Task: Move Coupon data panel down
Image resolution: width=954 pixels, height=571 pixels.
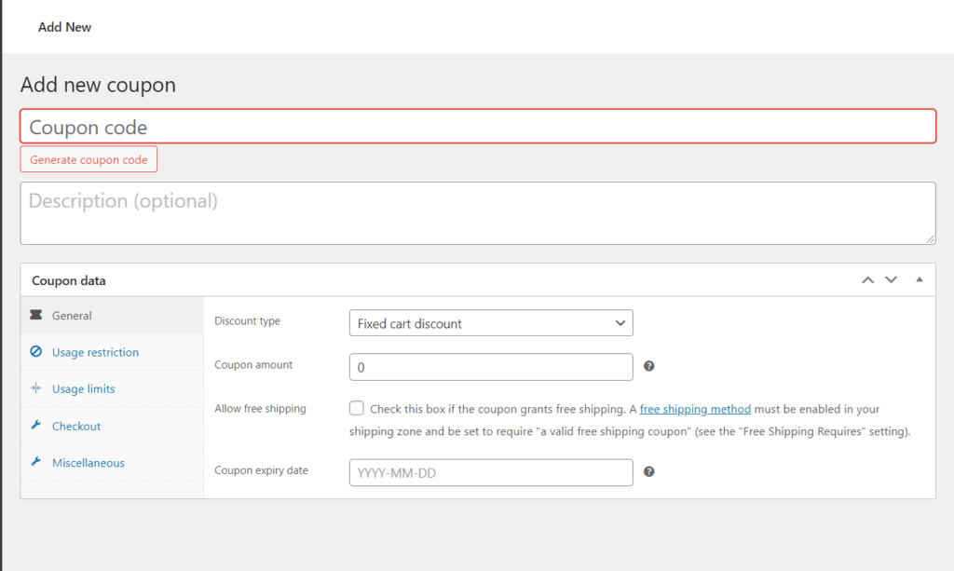Action: (x=891, y=279)
